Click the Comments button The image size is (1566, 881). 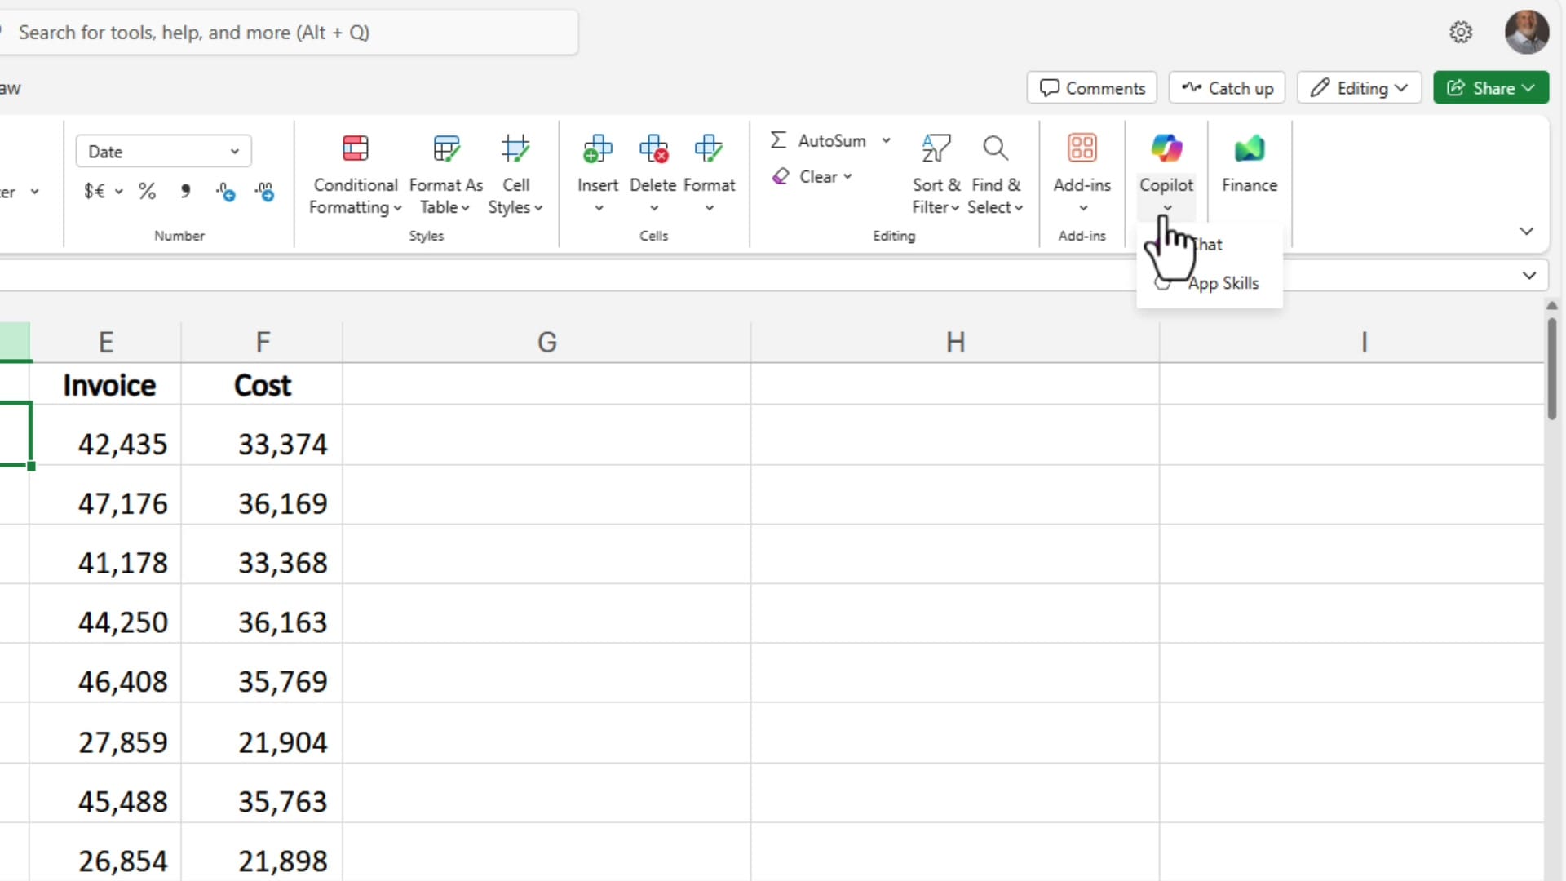[1091, 87]
